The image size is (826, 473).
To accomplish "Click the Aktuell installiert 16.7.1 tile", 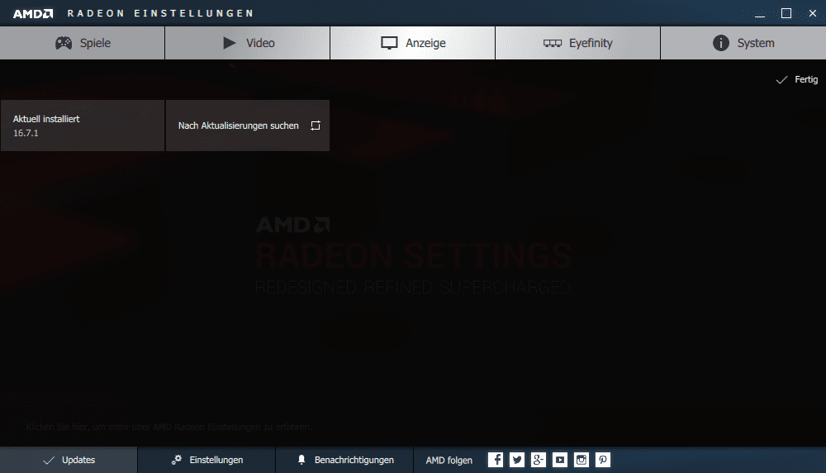I will (82, 125).
